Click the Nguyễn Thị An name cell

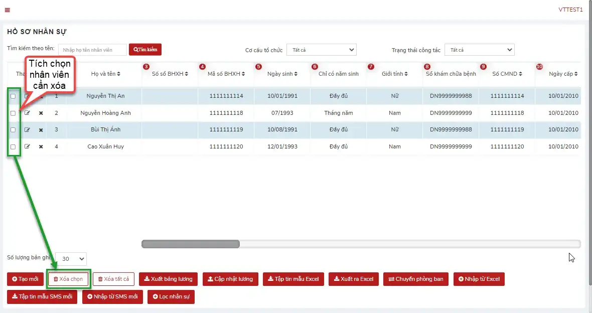105,96
